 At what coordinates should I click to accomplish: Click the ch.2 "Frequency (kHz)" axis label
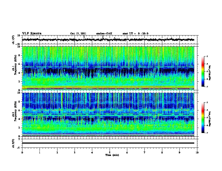[16, 111]
